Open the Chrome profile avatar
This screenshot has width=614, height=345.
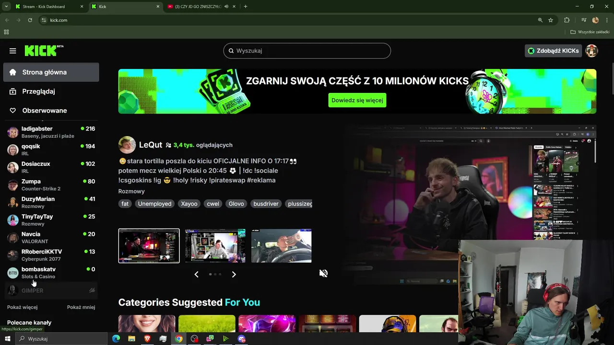pos(595,20)
